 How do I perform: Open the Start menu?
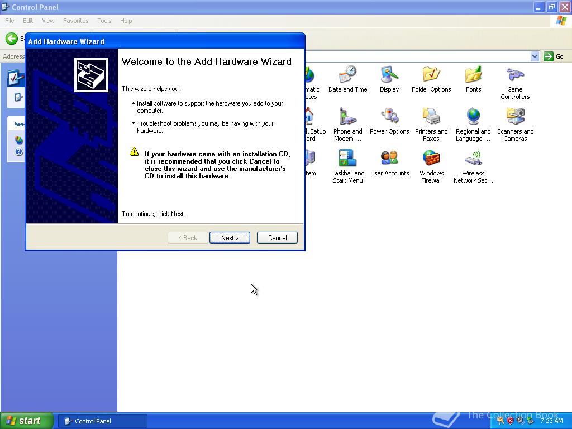[x=26, y=421]
